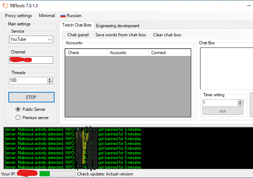Decrease Timer writing value with down arrow

240,104
